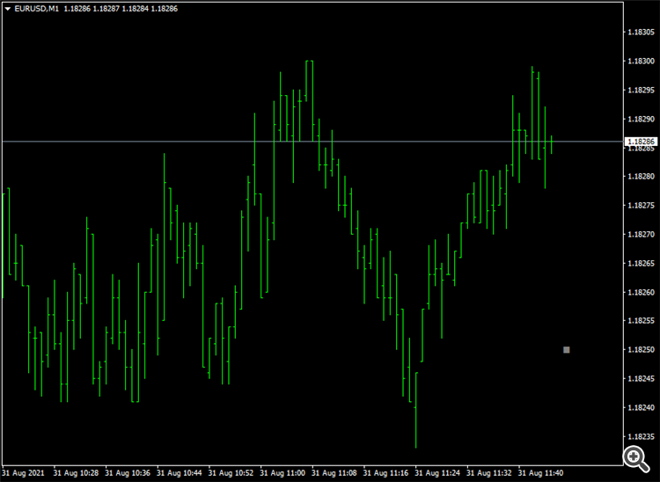Click the 1.18305 price scale label
The image size is (660, 482).
point(641,32)
